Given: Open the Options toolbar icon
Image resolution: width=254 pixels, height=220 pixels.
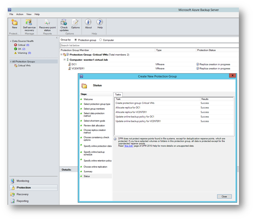Looking at the screenshot, I should [75, 22].
